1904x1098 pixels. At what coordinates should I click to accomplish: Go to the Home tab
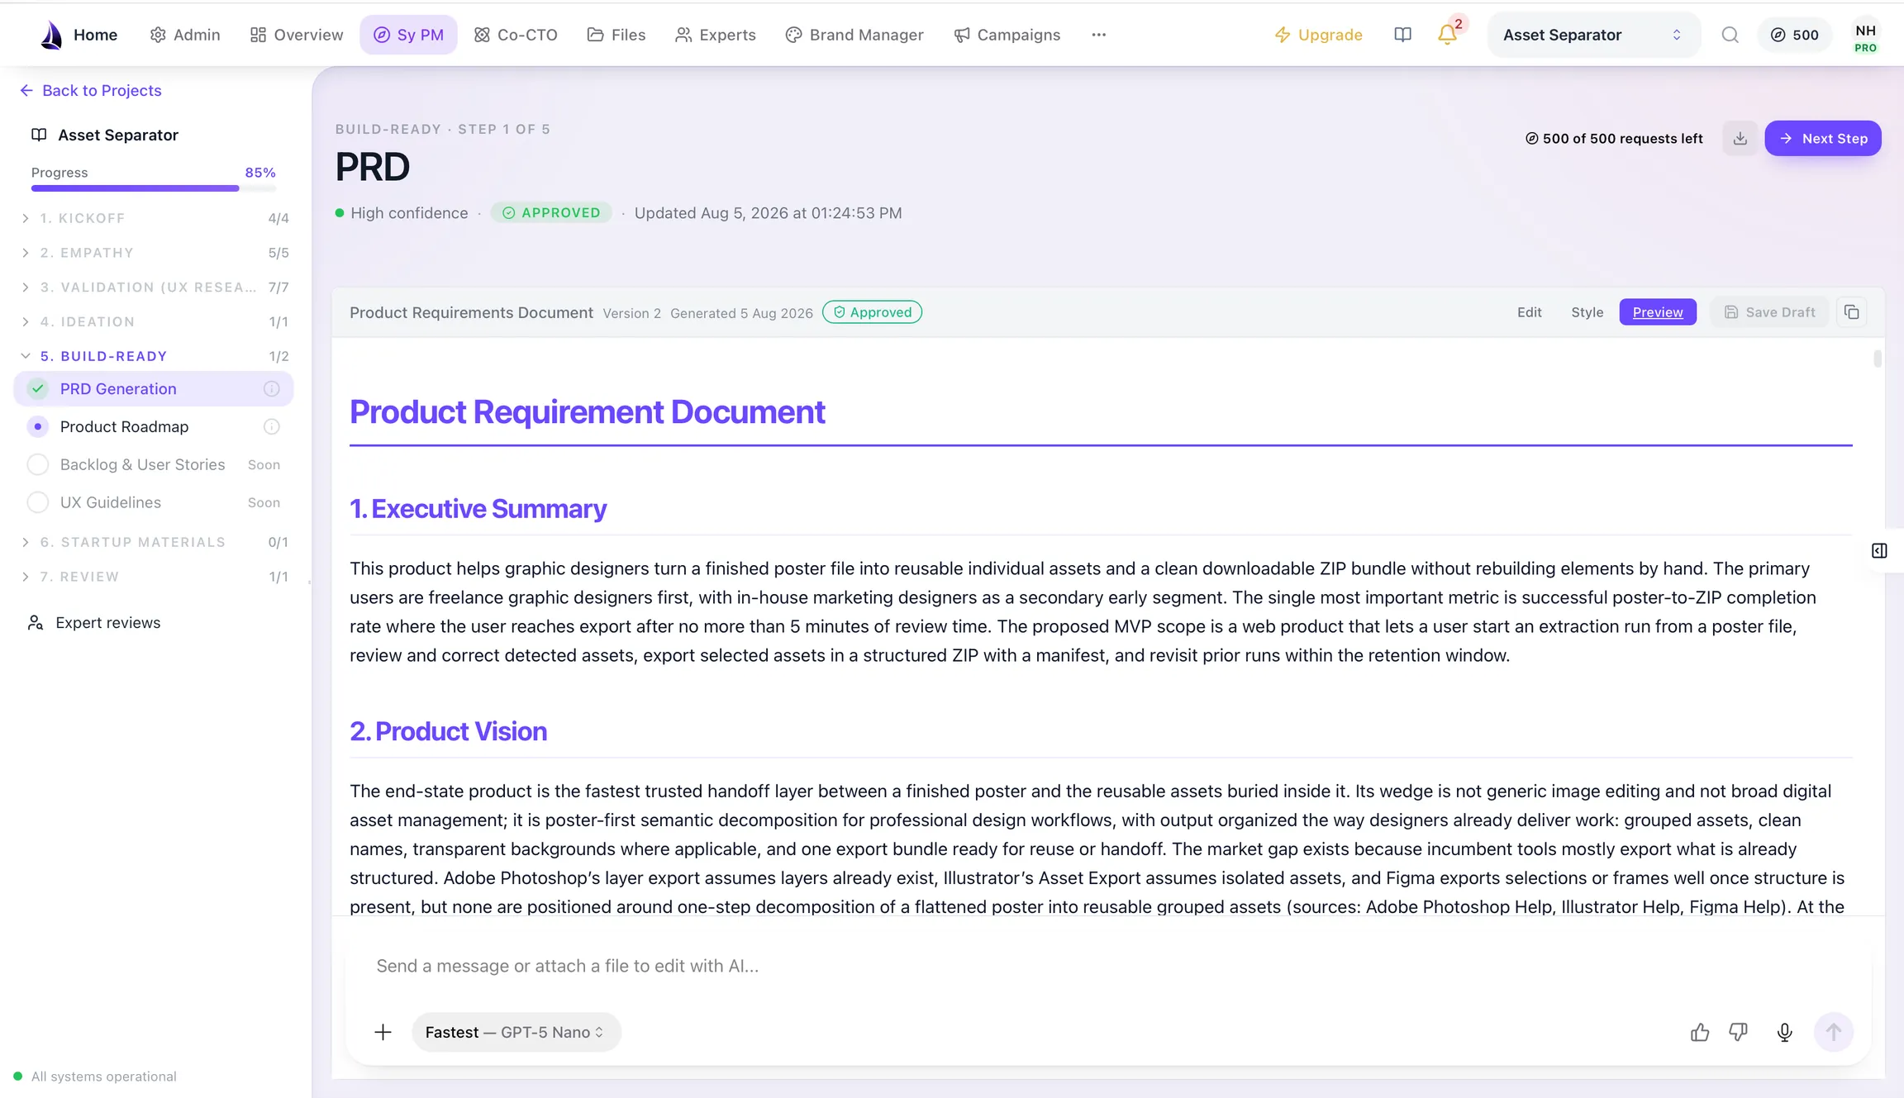tap(95, 35)
